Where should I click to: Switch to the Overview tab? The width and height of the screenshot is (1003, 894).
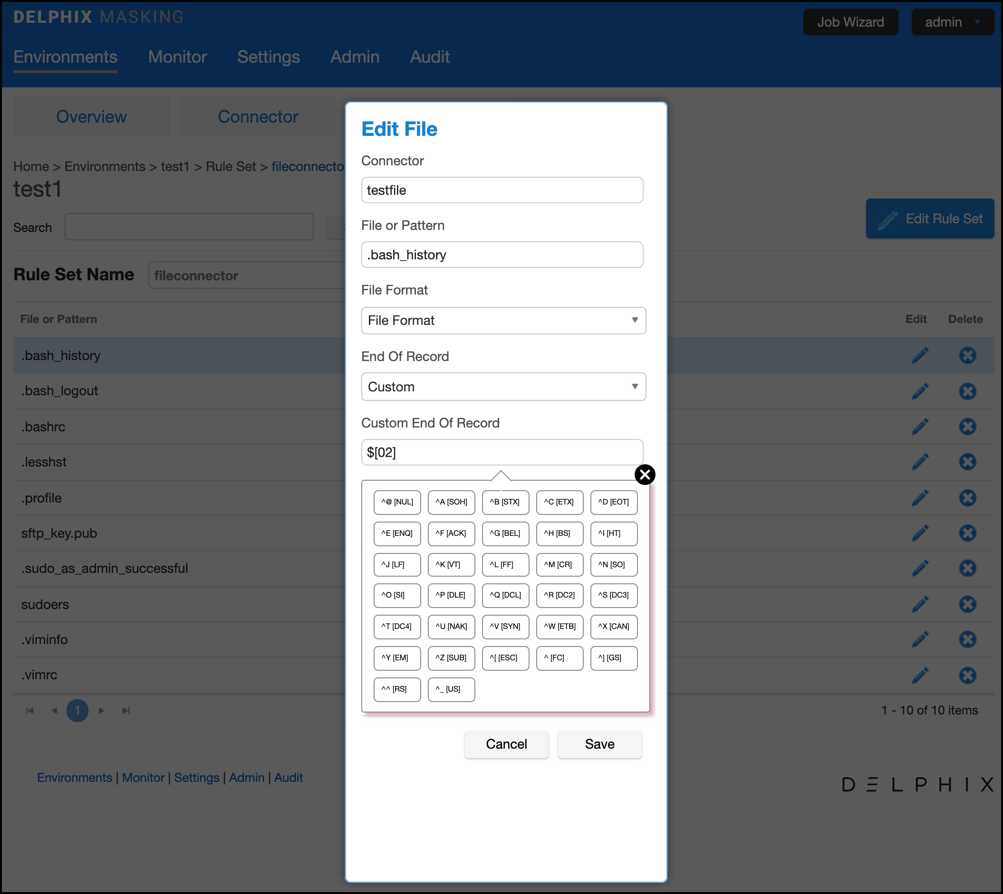[91, 117]
